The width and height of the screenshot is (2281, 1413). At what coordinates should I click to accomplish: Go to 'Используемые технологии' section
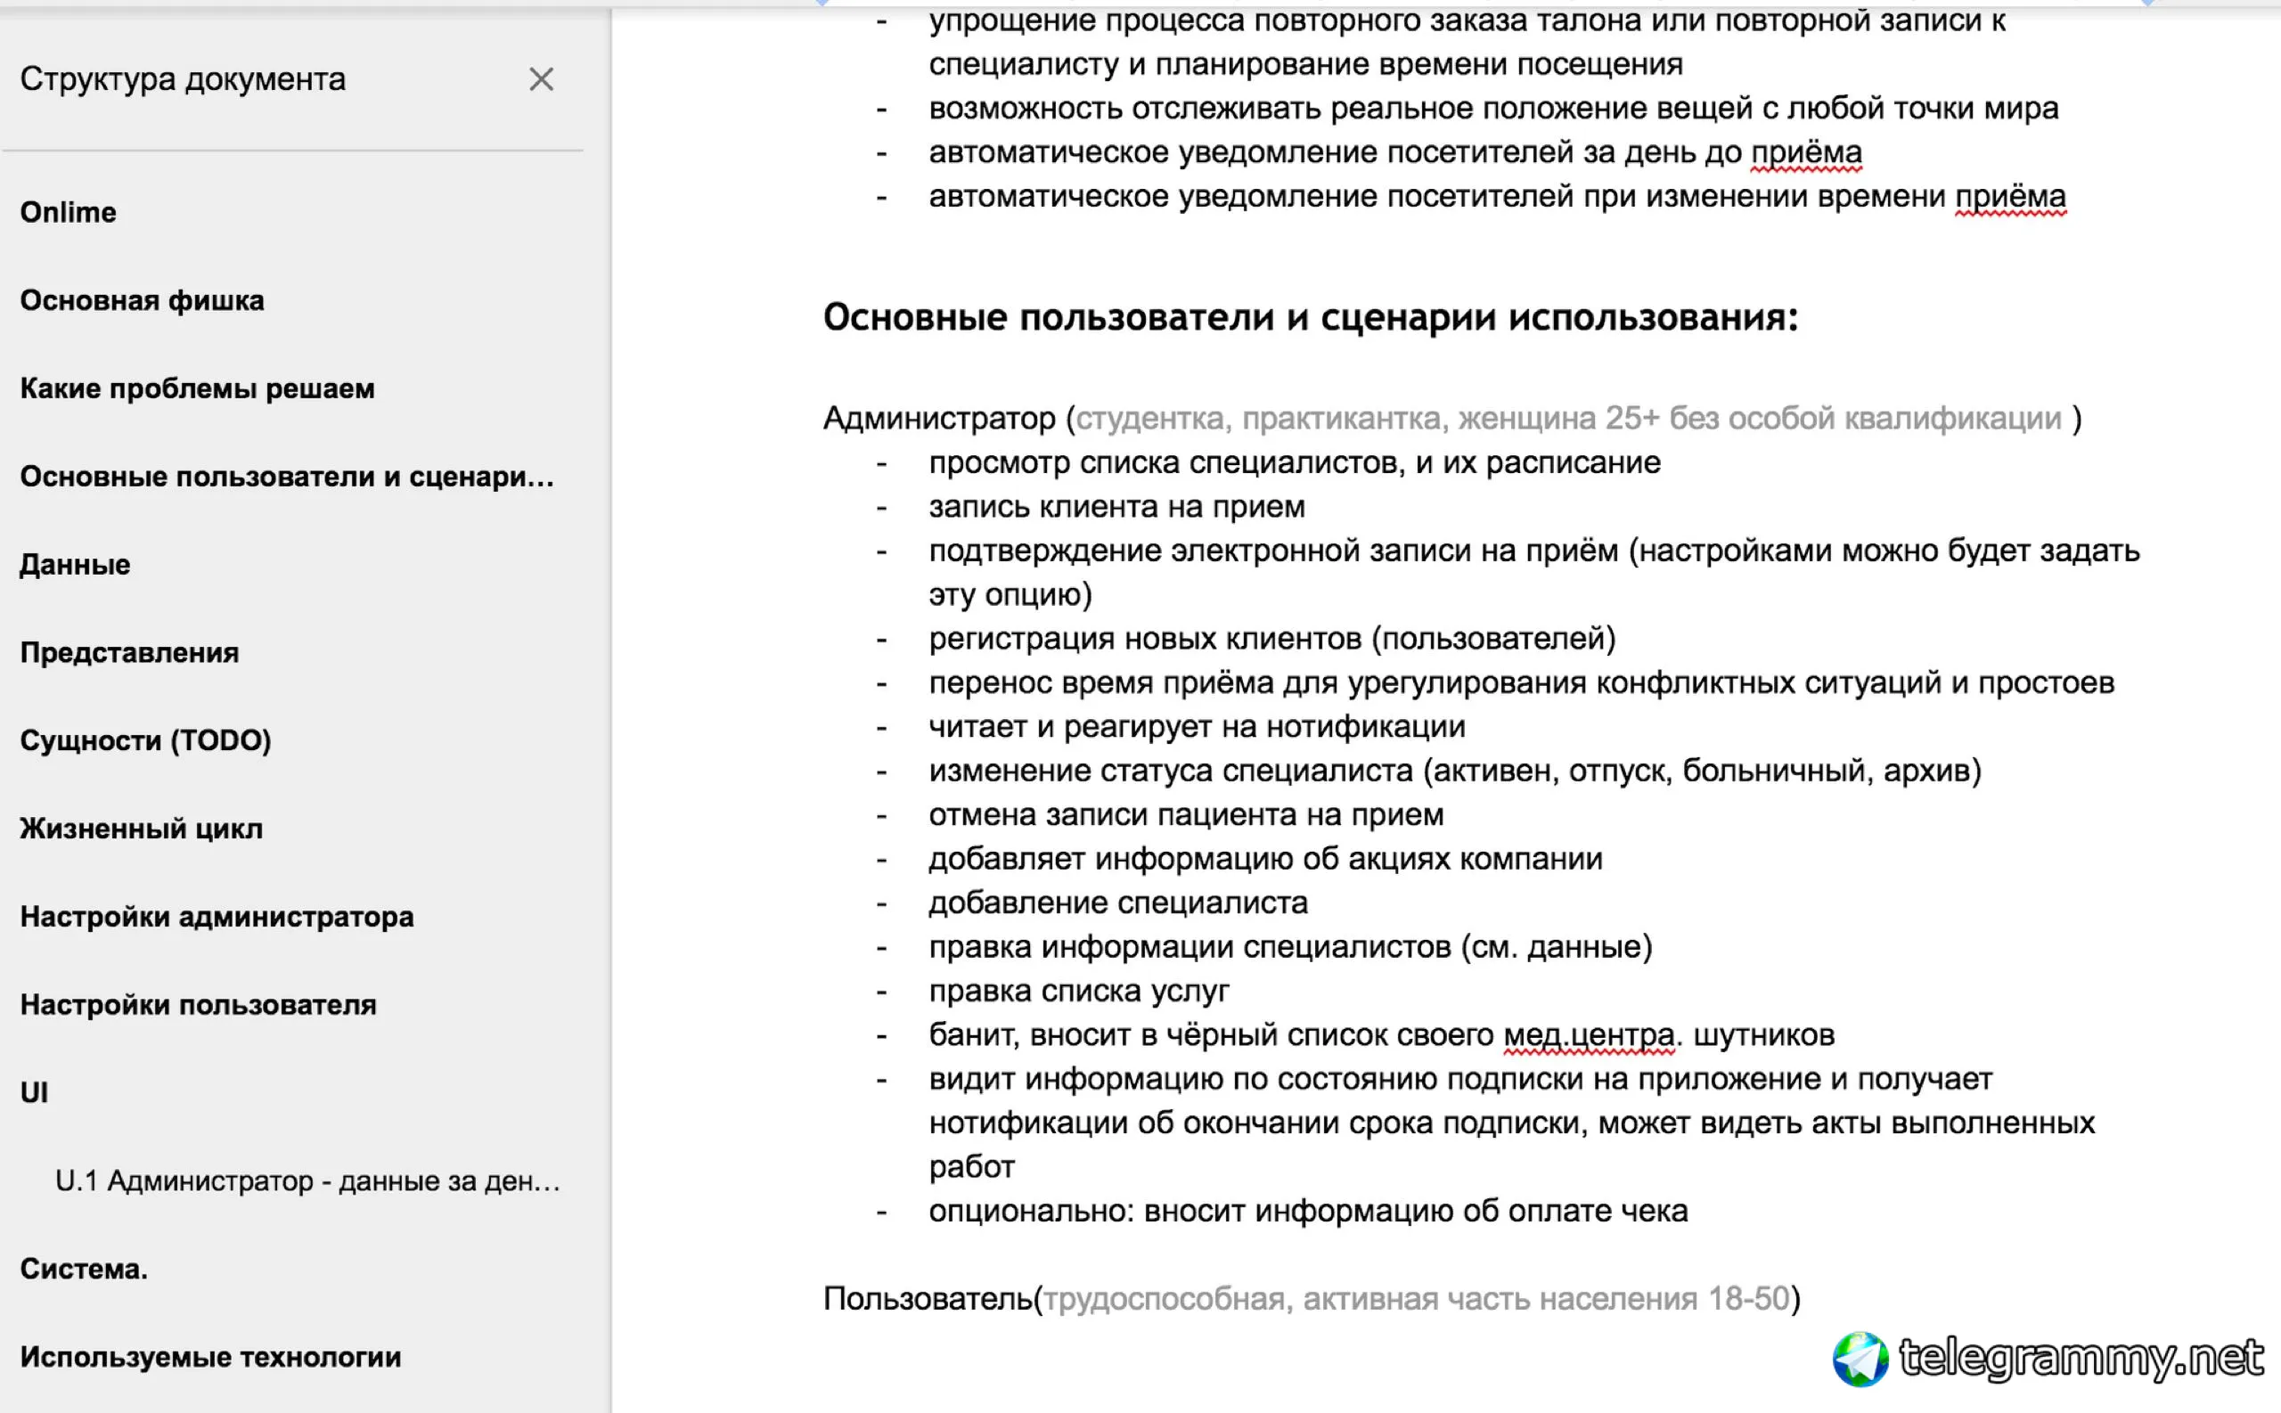point(210,1357)
